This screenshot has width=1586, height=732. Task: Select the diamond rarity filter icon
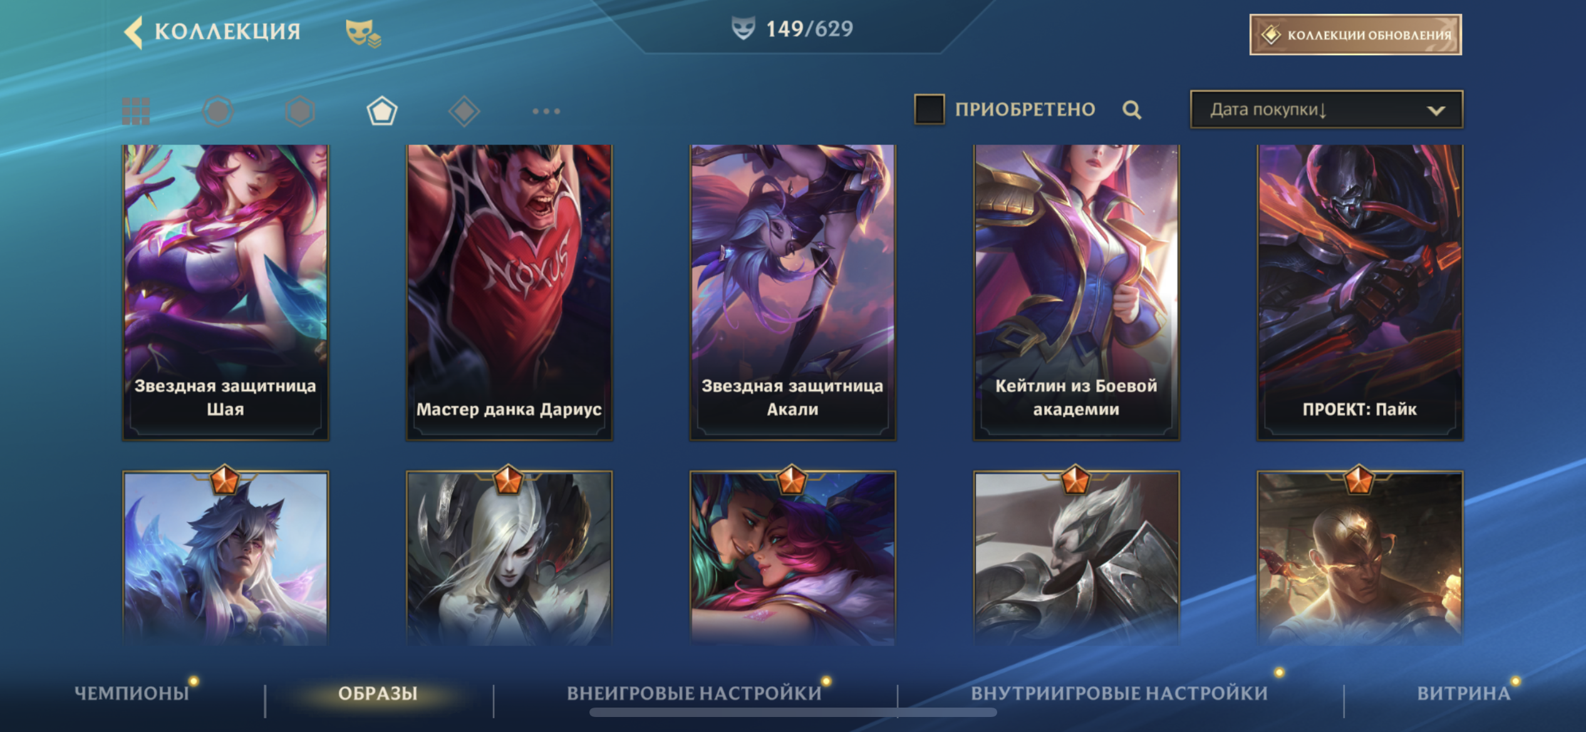pyautogui.click(x=464, y=111)
